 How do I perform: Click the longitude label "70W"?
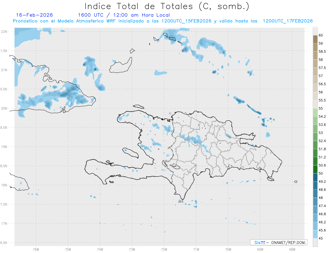(x=228, y=249)
